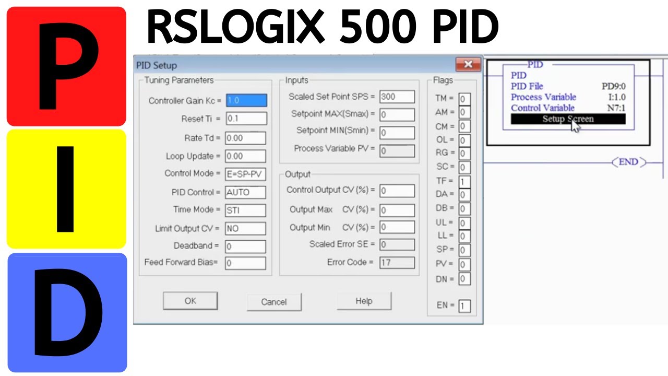Open the PID Control AUTO field
This screenshot has width=668, height=376.
[x=245, y=192]
